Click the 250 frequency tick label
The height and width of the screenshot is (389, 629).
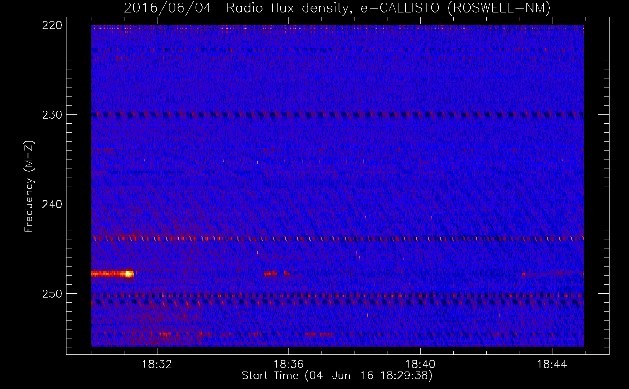pyautogui.click(x=52, y=294)
